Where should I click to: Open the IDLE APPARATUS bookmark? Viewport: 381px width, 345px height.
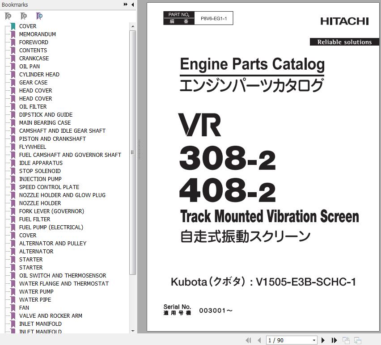coord(41,163)
